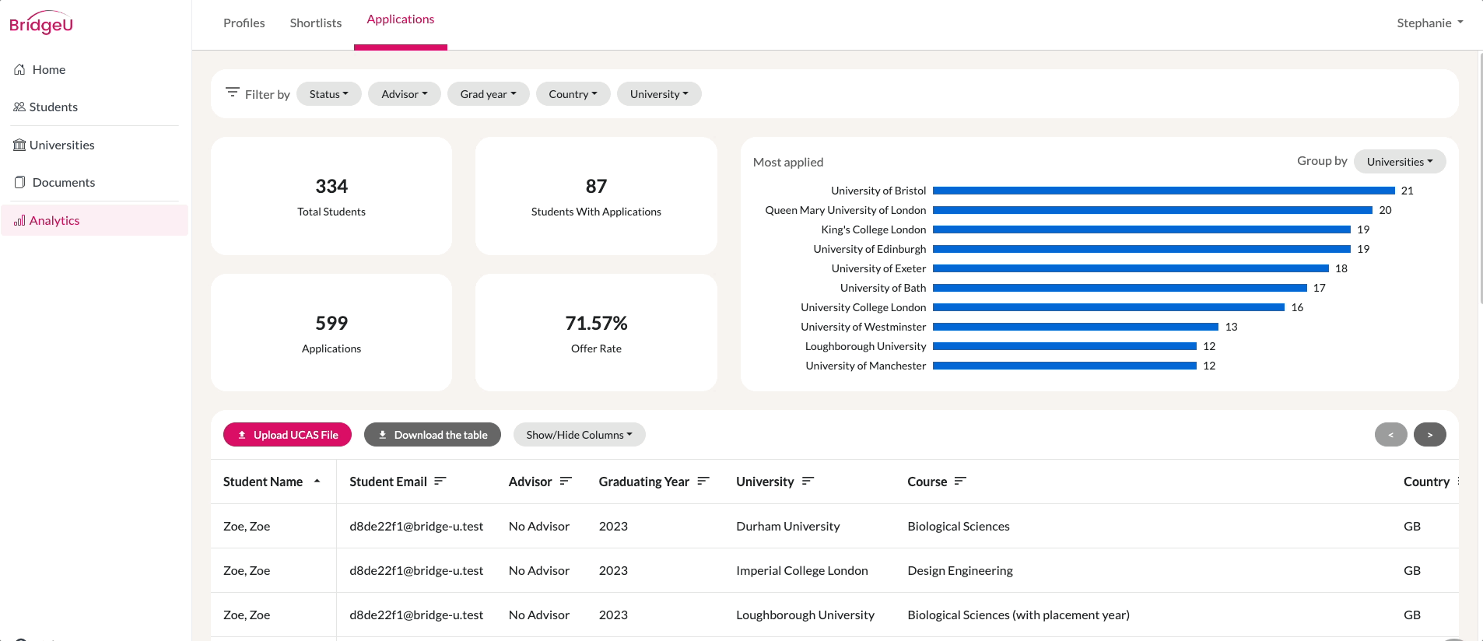The image size is (1483, 641).
Task: Open the University filter dropdown
Action: tap(659, 94)
